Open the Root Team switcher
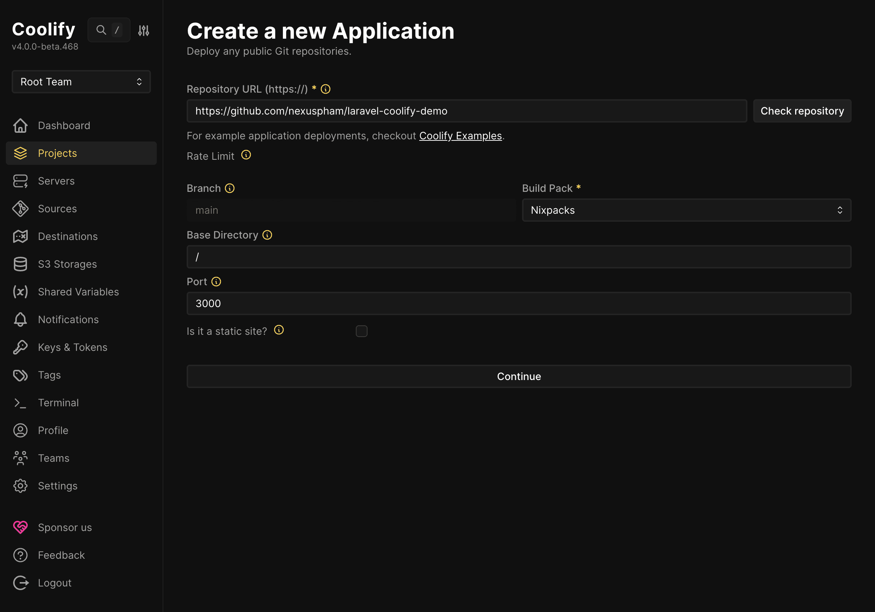This screenshot has width=875, height=612. pyautogui.click(x=81, y=82)
